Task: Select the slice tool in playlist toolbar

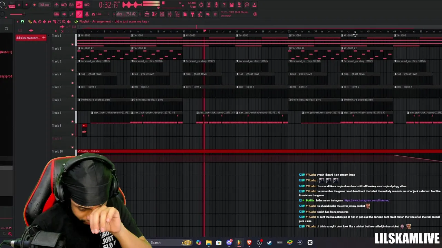Action: (x=54, y=21)
